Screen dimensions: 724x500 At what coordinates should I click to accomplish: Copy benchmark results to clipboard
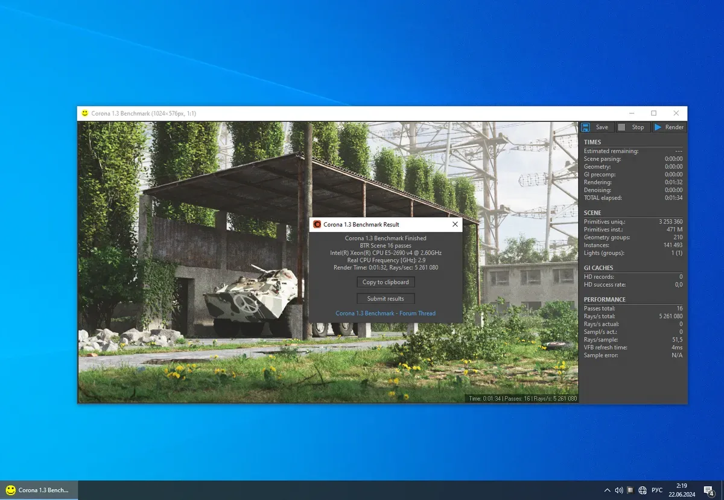[386, 282]
